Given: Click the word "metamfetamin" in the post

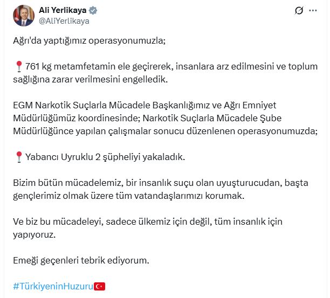Looking at the screenshot, I should point(85,66).
